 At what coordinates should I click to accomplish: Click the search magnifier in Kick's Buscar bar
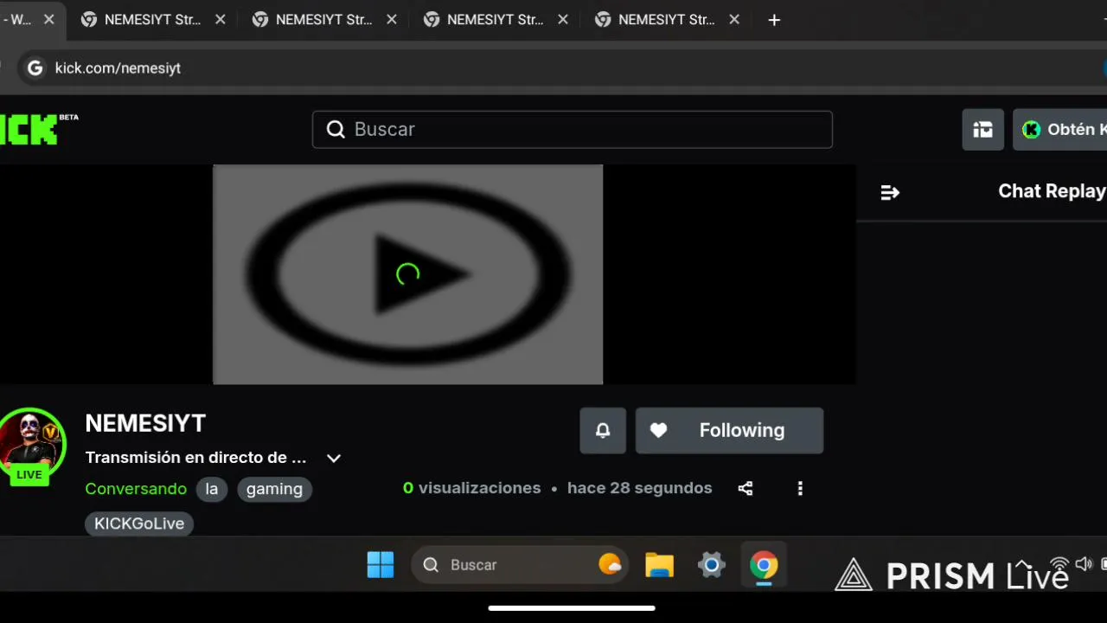(x=336, y=129)
